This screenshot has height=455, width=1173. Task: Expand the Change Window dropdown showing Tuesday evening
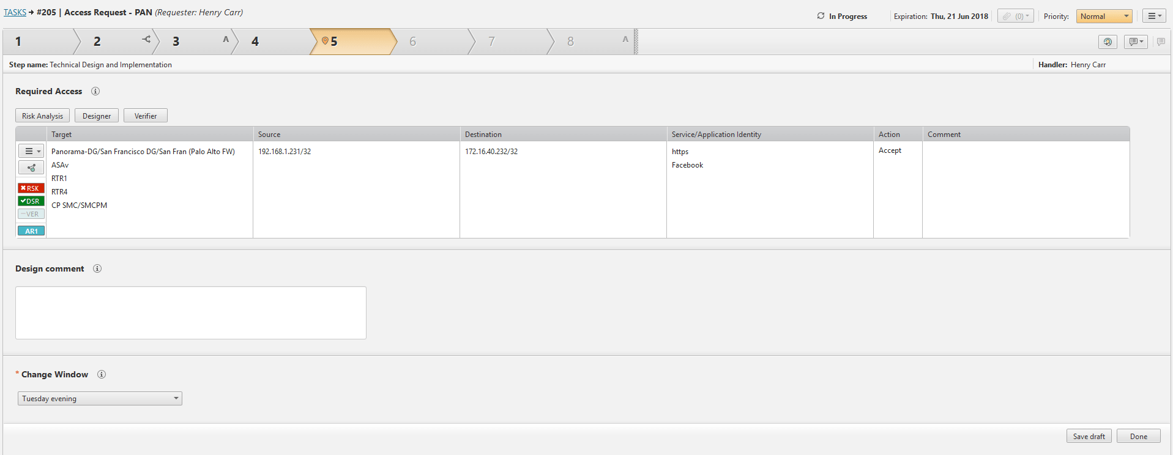[100, 399]
